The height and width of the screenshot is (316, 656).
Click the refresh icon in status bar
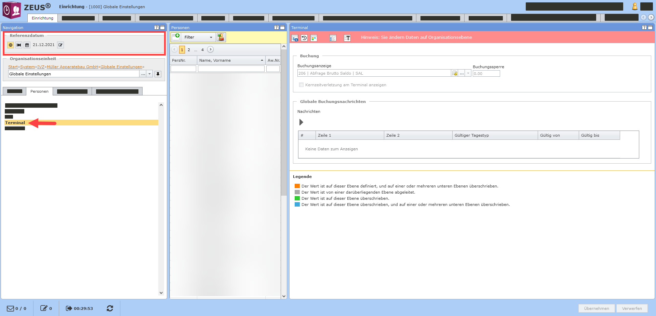point(110,308)
